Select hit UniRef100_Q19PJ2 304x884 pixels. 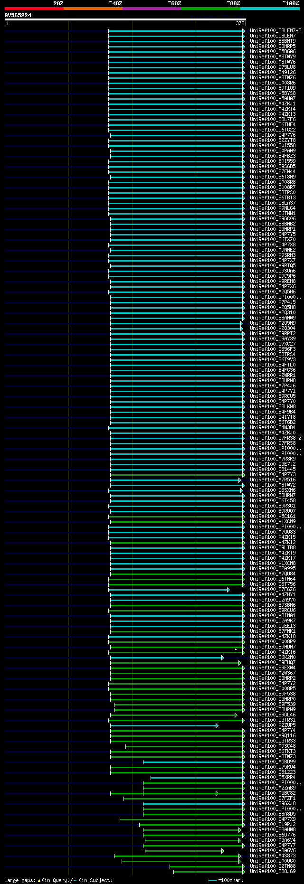[273, 824]
